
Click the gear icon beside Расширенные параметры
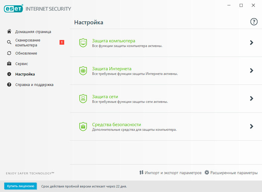coord(207,172)
